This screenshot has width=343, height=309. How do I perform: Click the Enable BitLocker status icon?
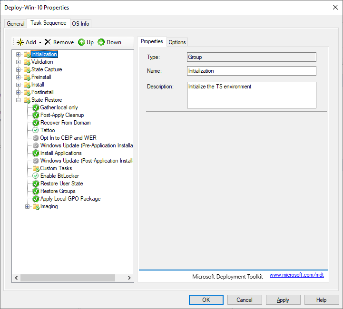(36, 176)
